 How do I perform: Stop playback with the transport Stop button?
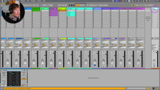(72, 5)
